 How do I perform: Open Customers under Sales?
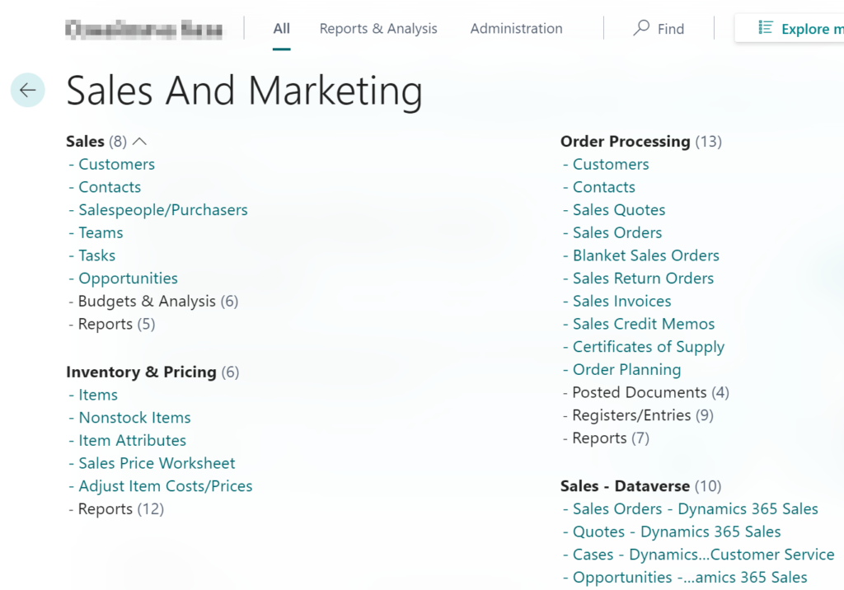pos(116,164)
